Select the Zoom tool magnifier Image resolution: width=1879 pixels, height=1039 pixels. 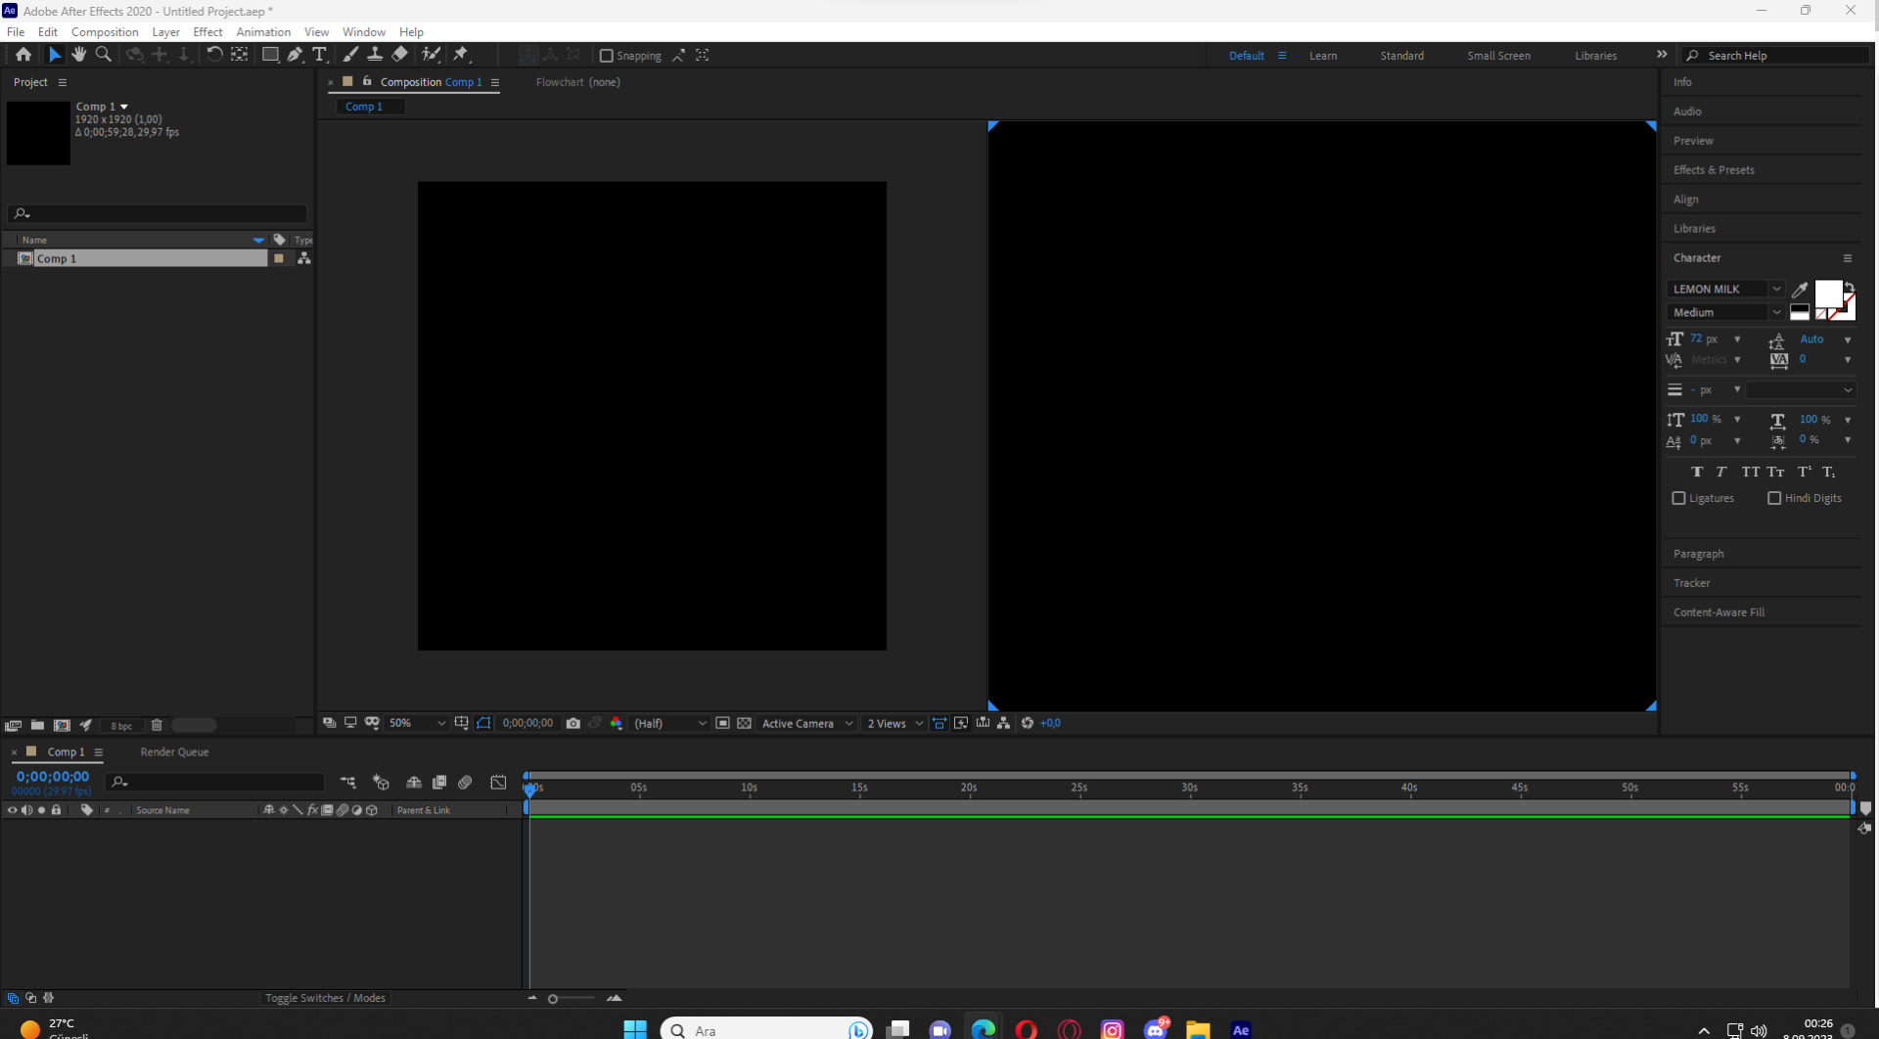(x=104, y=55)
